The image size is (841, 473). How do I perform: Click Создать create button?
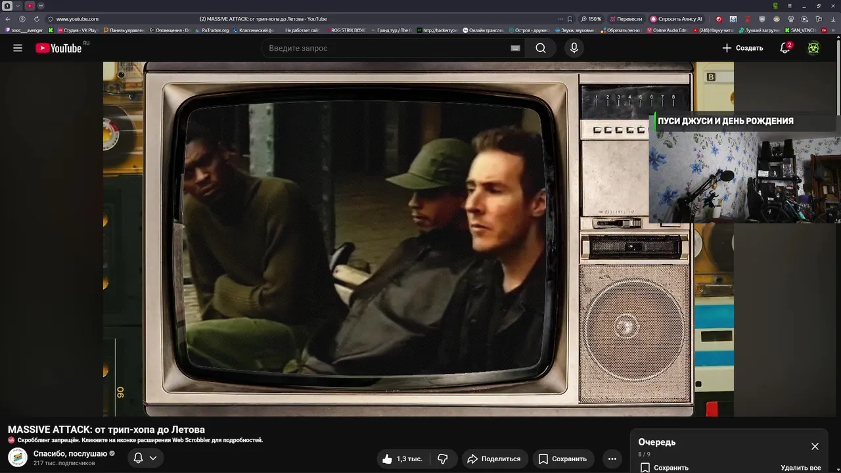(742, 48)
